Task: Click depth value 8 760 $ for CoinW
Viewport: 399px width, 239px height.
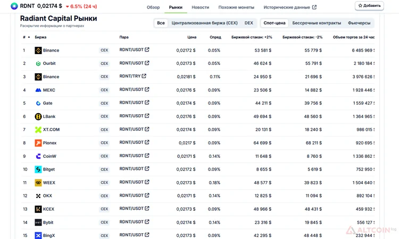Action: pos(314,156)
